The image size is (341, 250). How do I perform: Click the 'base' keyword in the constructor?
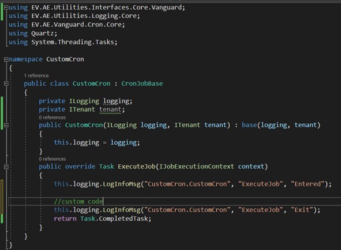[249, 125]
